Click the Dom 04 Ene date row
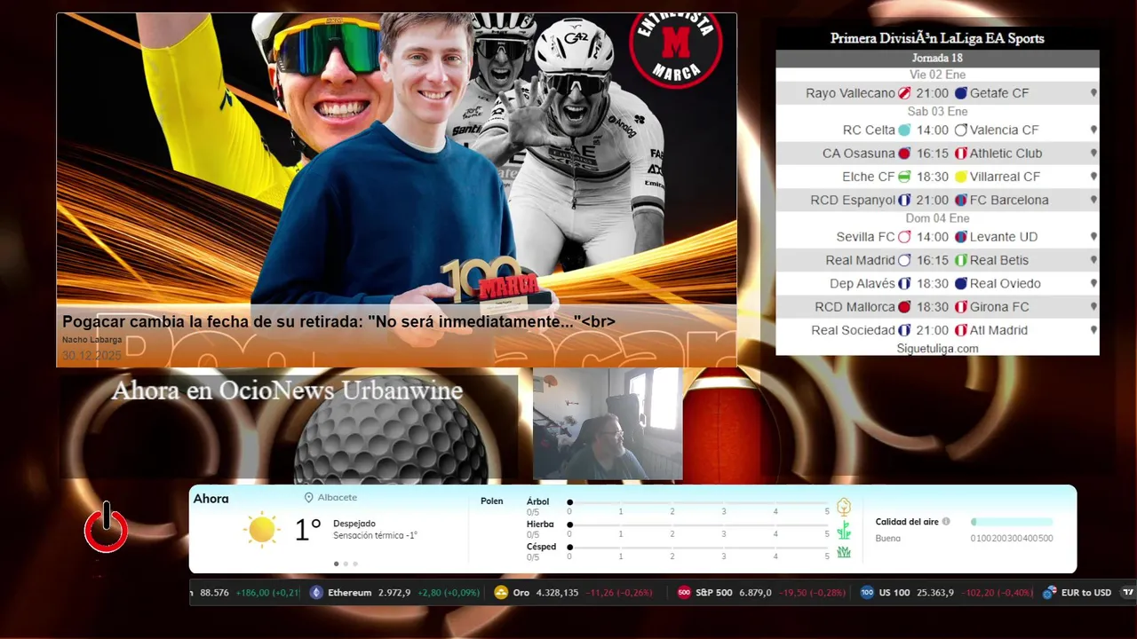 tap(937, 218)
